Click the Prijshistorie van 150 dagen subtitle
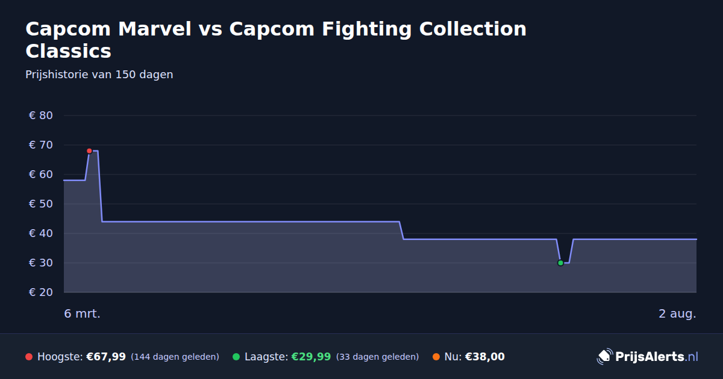 pos(99,75)
